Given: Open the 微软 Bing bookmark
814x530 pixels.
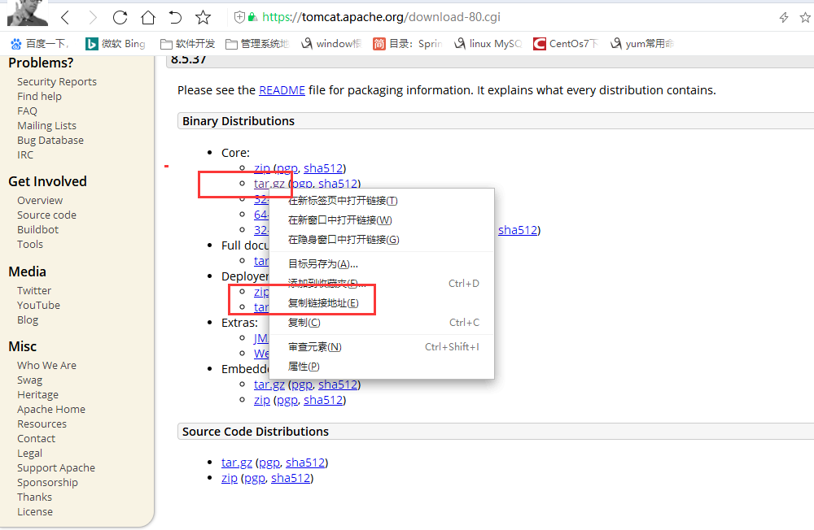Looking at the screenshot, I should (x=116, y=44).
